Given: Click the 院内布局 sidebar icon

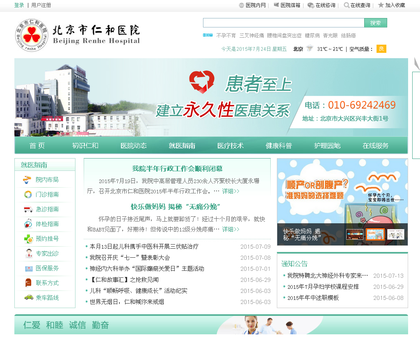Looking at the screenshot, I should pyautogui.click(x=27, y=180).
